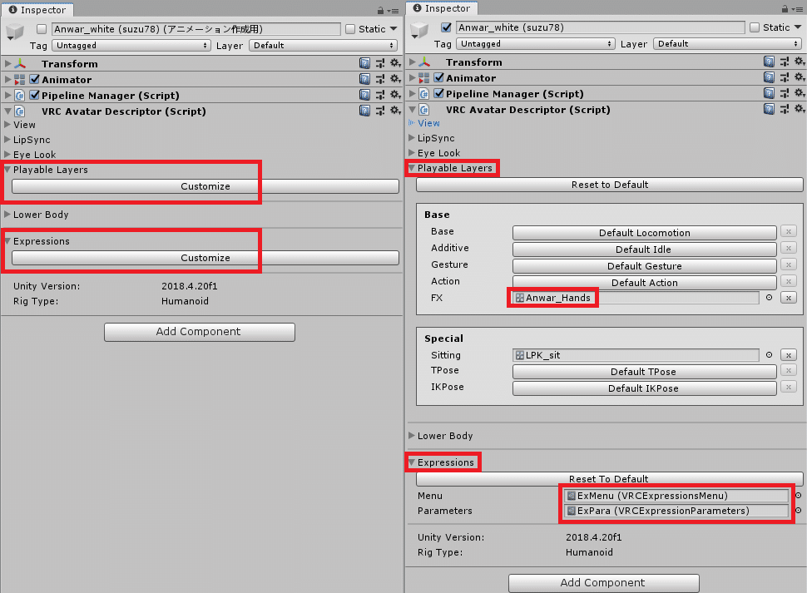Clear the FX Anwar_Hands controller with x
Viewport: 807px width, 593px height.
click(x=789, y=298)
